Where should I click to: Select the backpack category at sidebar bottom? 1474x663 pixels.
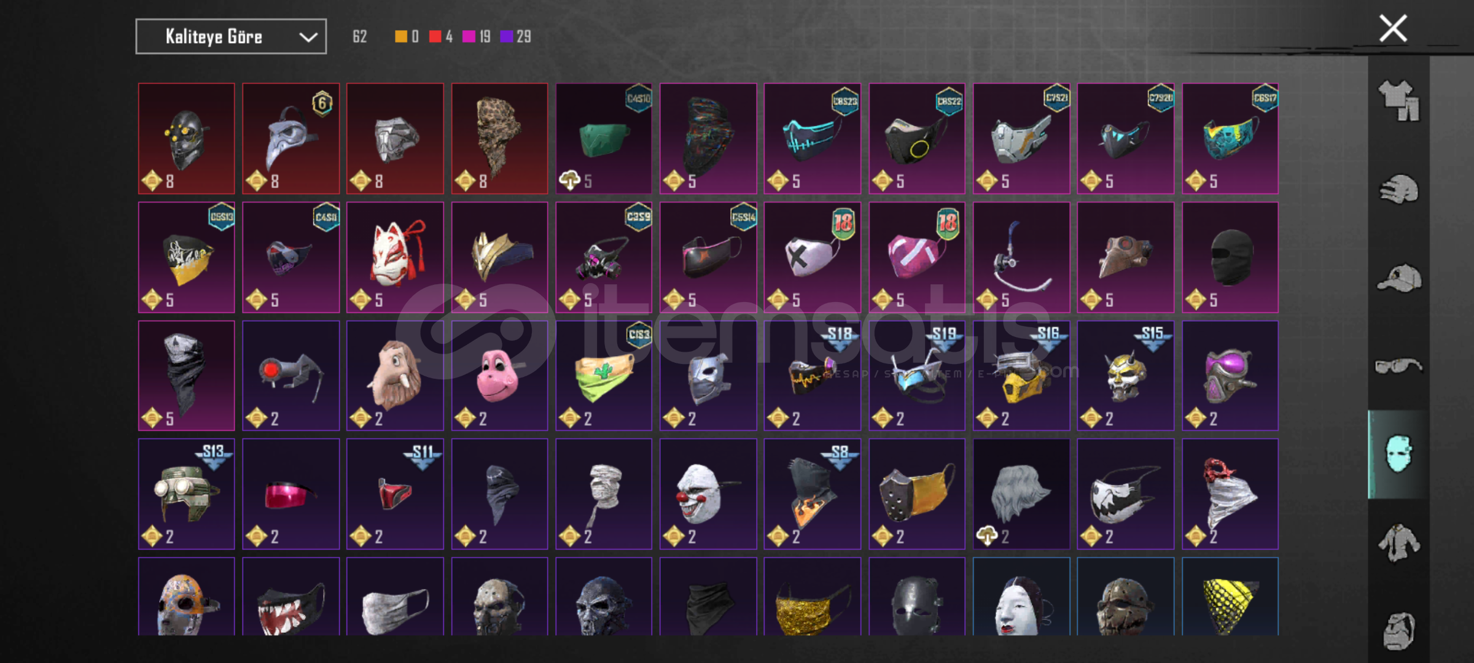point(1399,631)
